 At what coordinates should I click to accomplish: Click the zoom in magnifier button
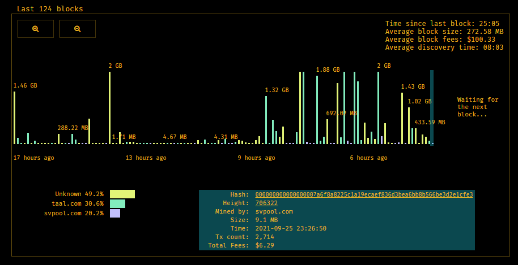coord(36,29)
